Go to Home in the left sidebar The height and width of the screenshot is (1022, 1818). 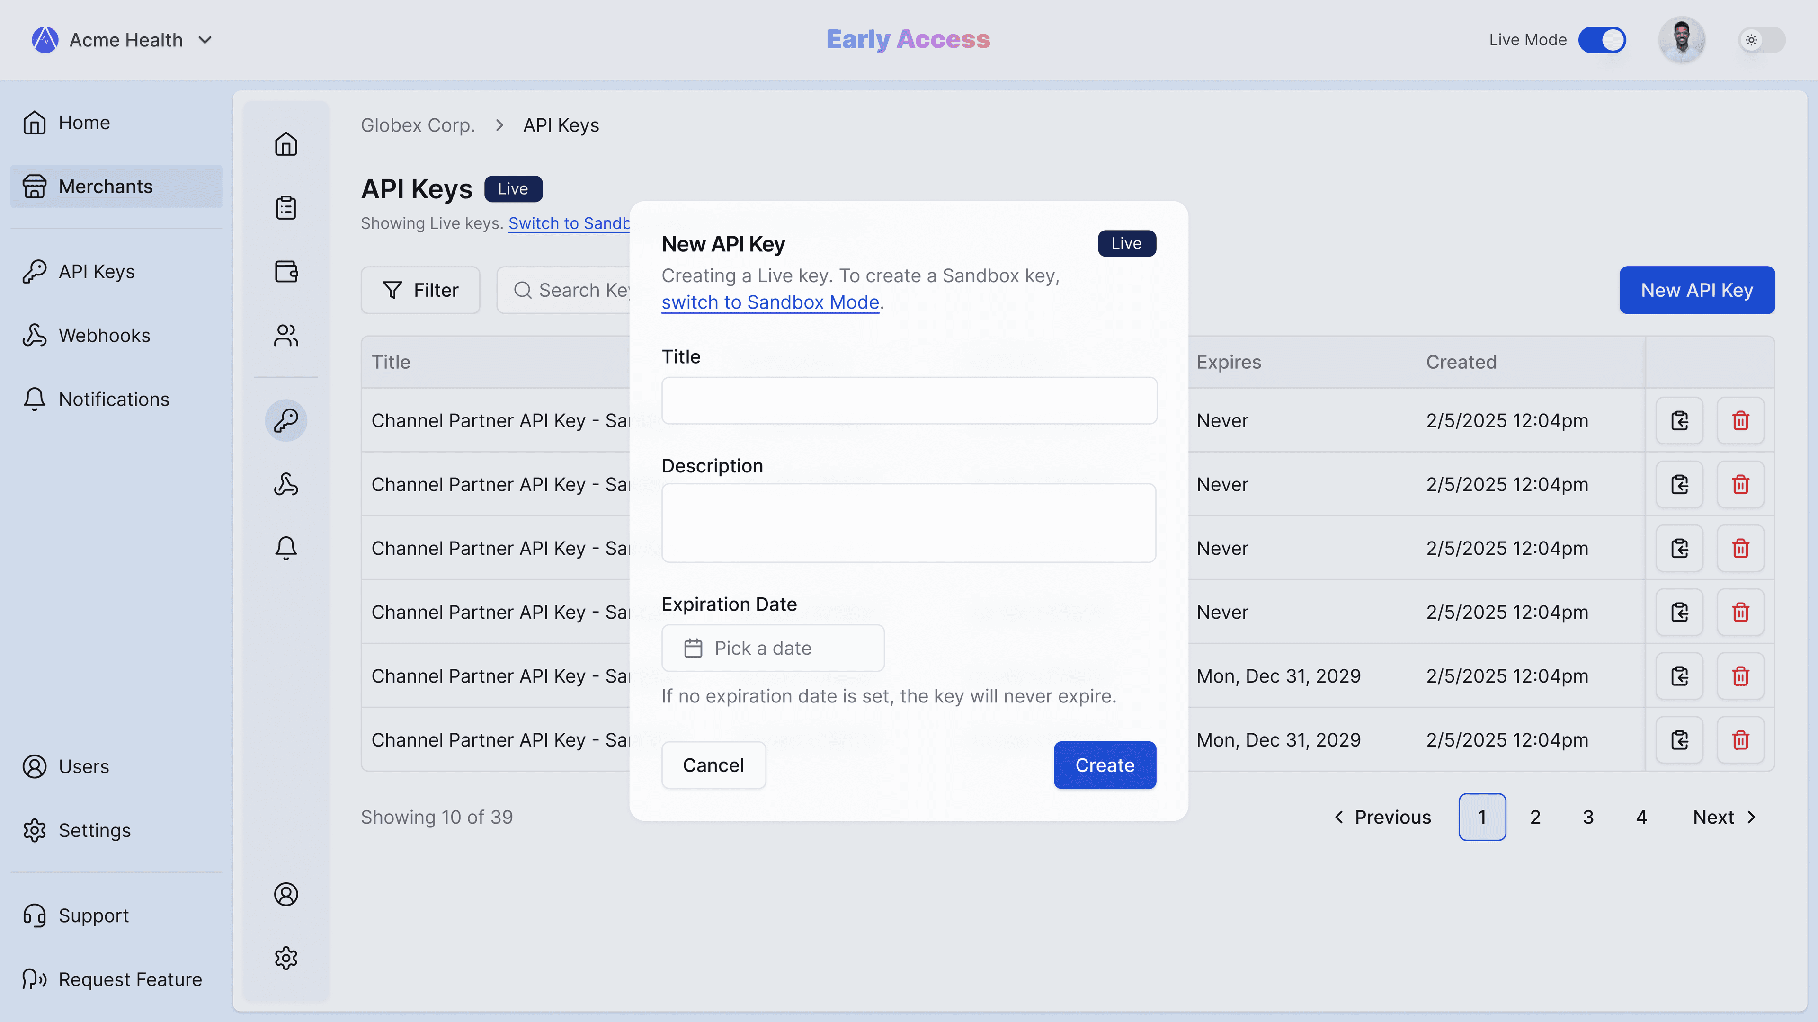tap(116, 123)
